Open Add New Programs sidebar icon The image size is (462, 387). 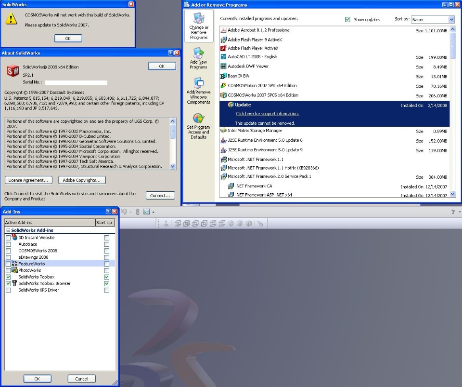[x=199, y=53]
